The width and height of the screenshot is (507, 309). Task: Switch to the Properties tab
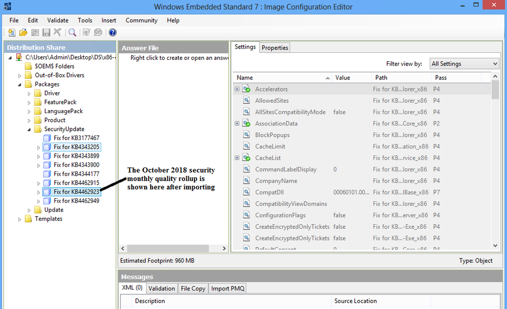pos(275,48)
